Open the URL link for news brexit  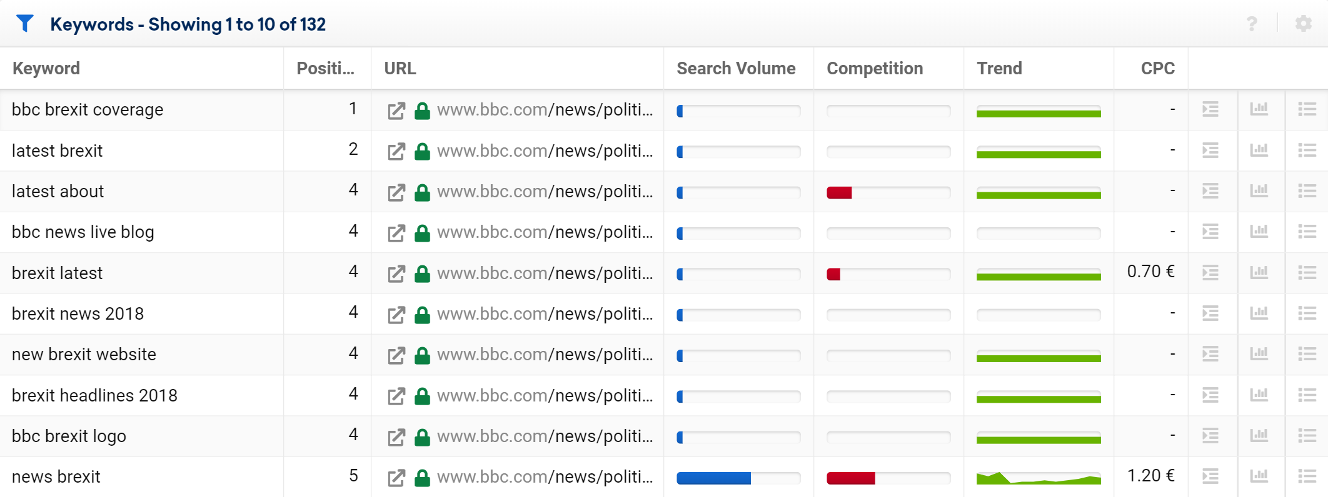545,477
